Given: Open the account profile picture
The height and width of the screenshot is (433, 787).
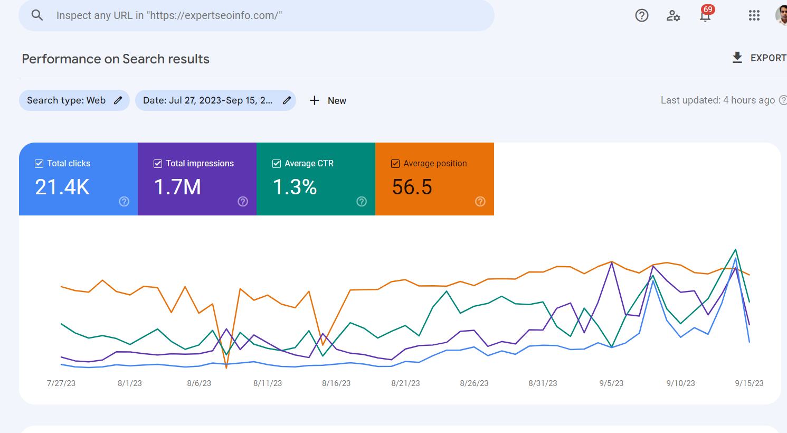Looking at the screenshot, I should pos(781,15).
